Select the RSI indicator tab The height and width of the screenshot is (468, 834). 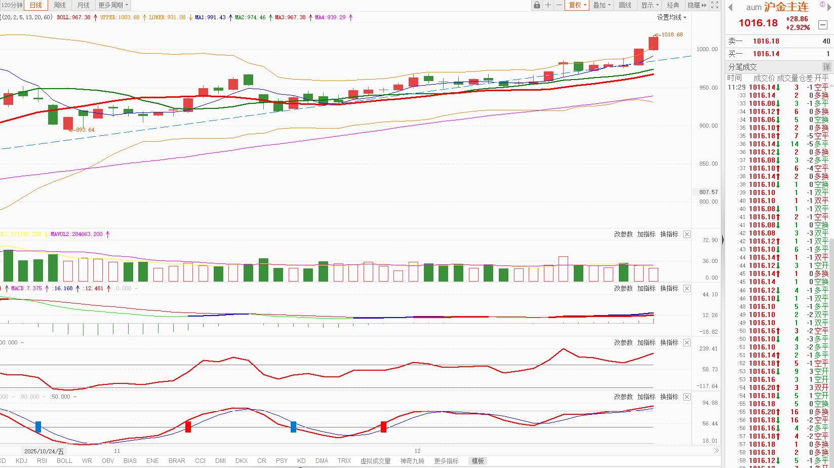[x=42, y=461]
